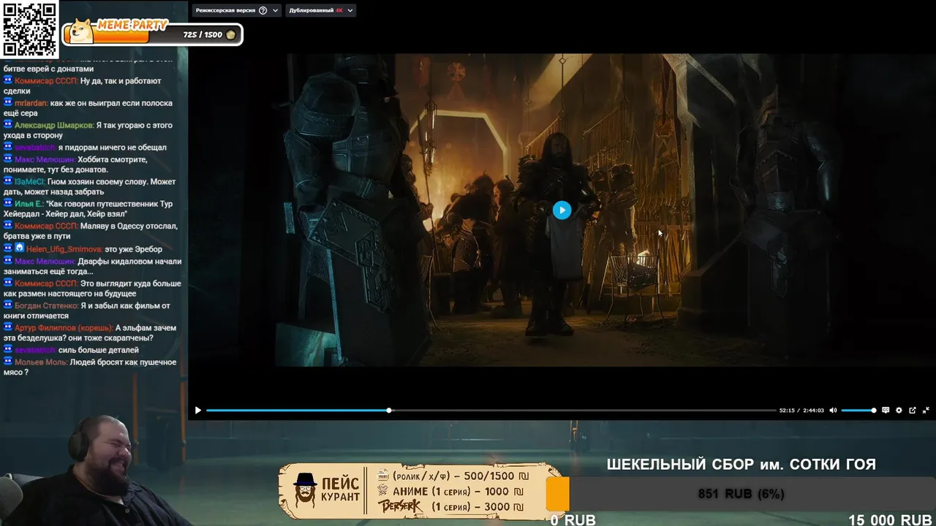Toggle subtitles with the CC icon
This screenshot has width=936, height=526.
click(886, 411)
